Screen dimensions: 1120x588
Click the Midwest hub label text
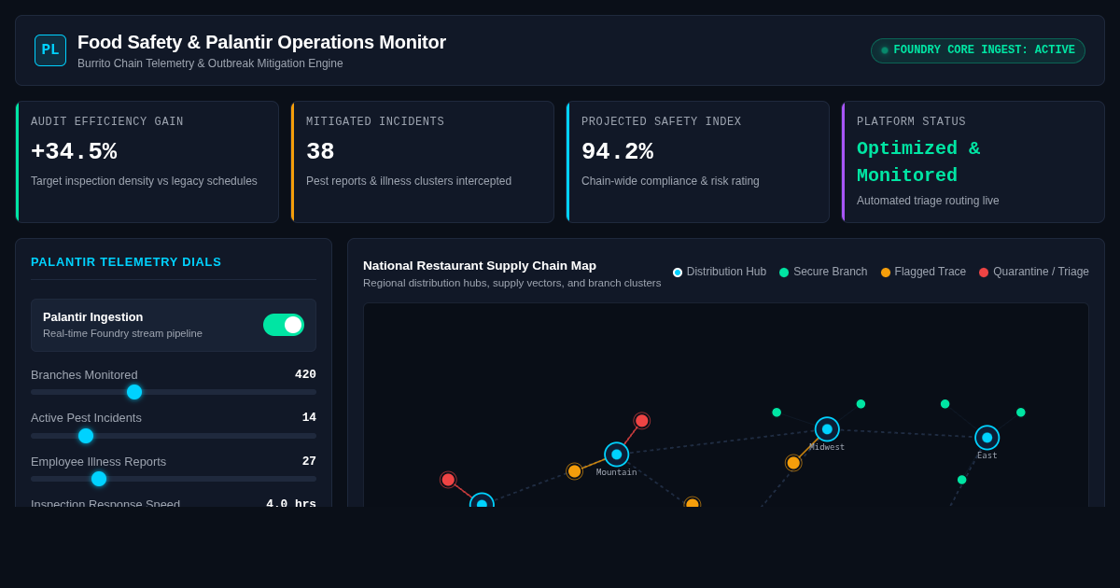tap(827, 447)
